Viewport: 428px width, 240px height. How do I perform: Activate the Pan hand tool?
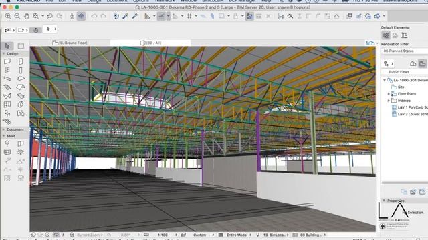(27, 16)
